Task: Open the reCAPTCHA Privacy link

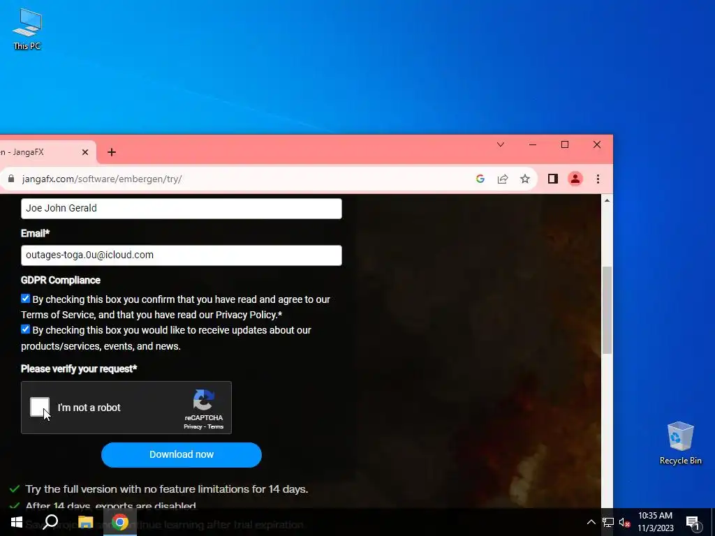Action: click(x=193, y=426)
